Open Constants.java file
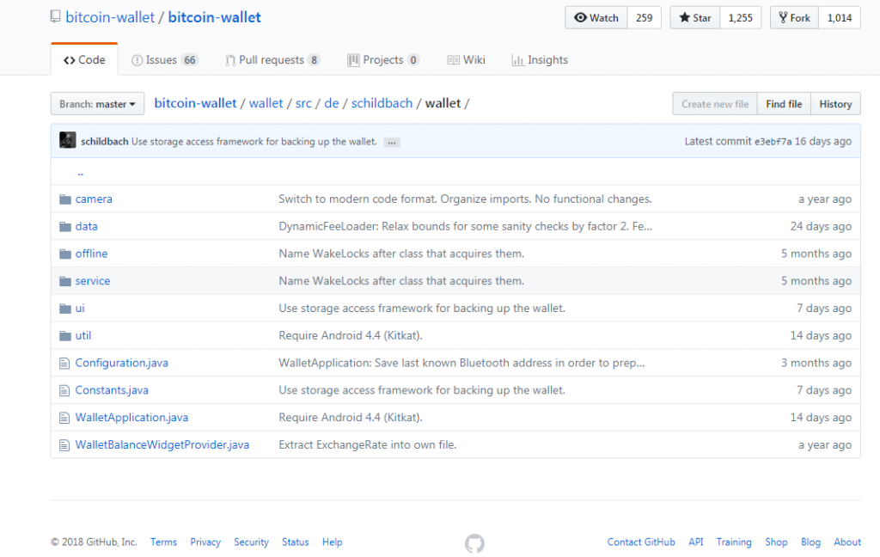Screen dimensions: 880x557 [112, 391]
